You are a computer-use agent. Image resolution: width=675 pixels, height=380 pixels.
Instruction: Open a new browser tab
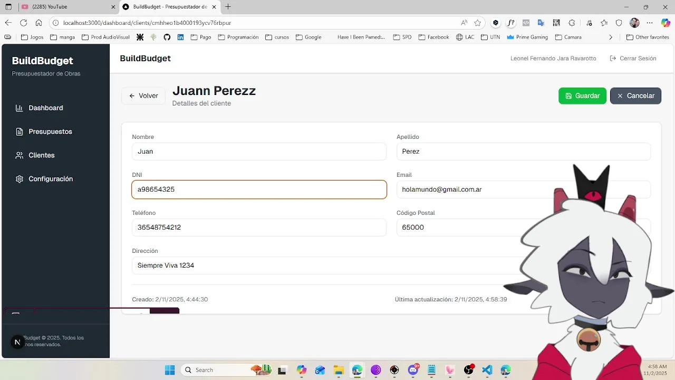(228, 7)
